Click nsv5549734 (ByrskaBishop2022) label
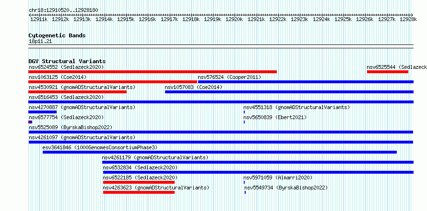 286,188
